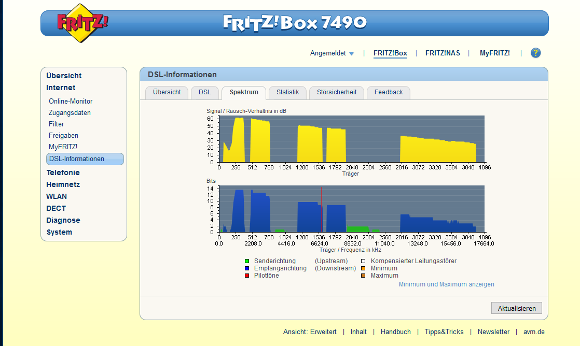Click the blue Empfangsrichtung legend swatch
Viewport: 580px width, 346px height.
(x=247, y=268)
